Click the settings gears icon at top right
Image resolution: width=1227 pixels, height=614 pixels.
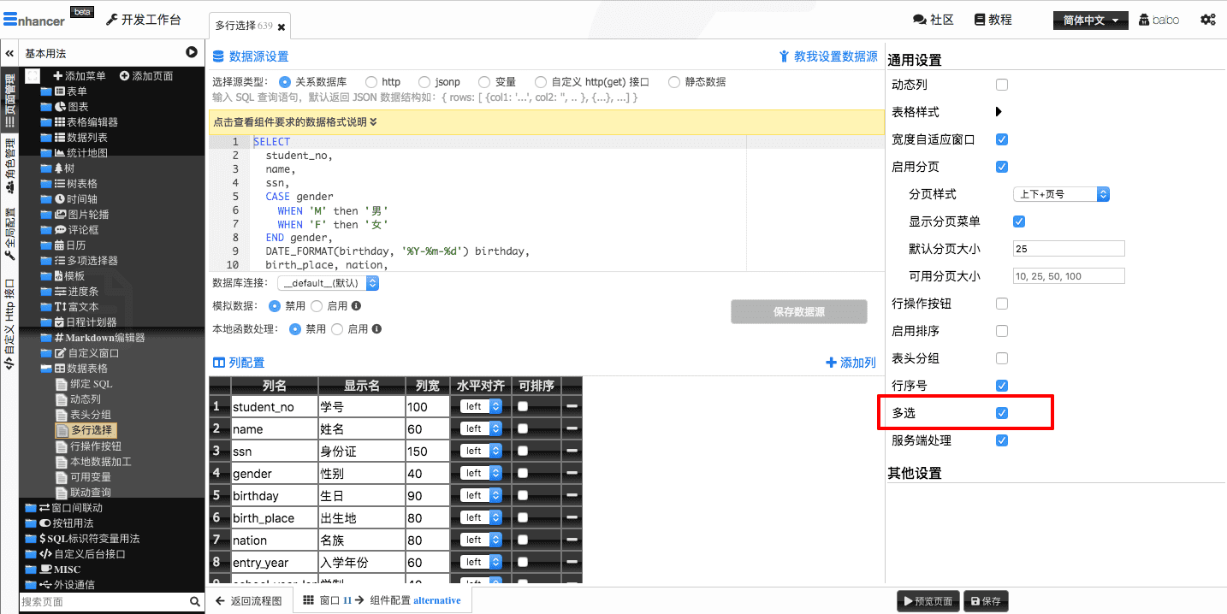(x=1207, y=20)
